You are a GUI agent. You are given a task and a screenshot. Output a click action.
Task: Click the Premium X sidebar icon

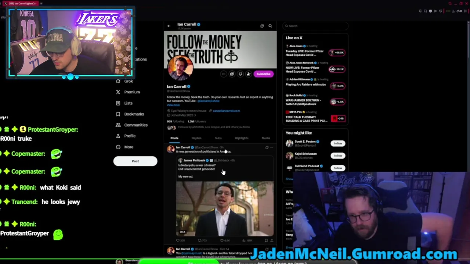click(x=118, y=92)
